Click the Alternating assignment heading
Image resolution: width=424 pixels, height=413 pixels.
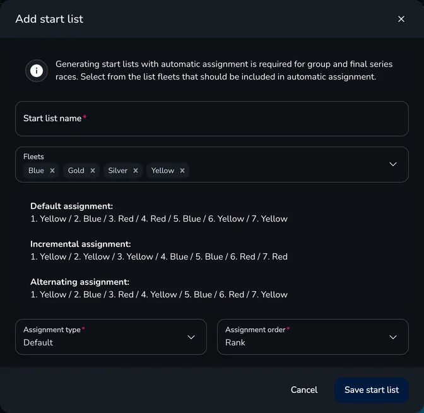(x=79, y=282)
